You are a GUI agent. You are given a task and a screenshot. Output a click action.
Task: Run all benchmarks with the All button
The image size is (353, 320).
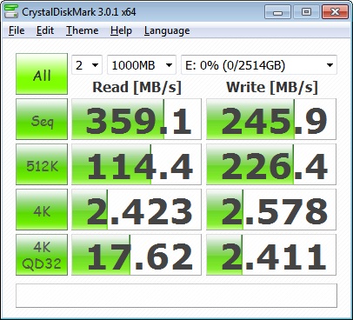click(42, 74)
